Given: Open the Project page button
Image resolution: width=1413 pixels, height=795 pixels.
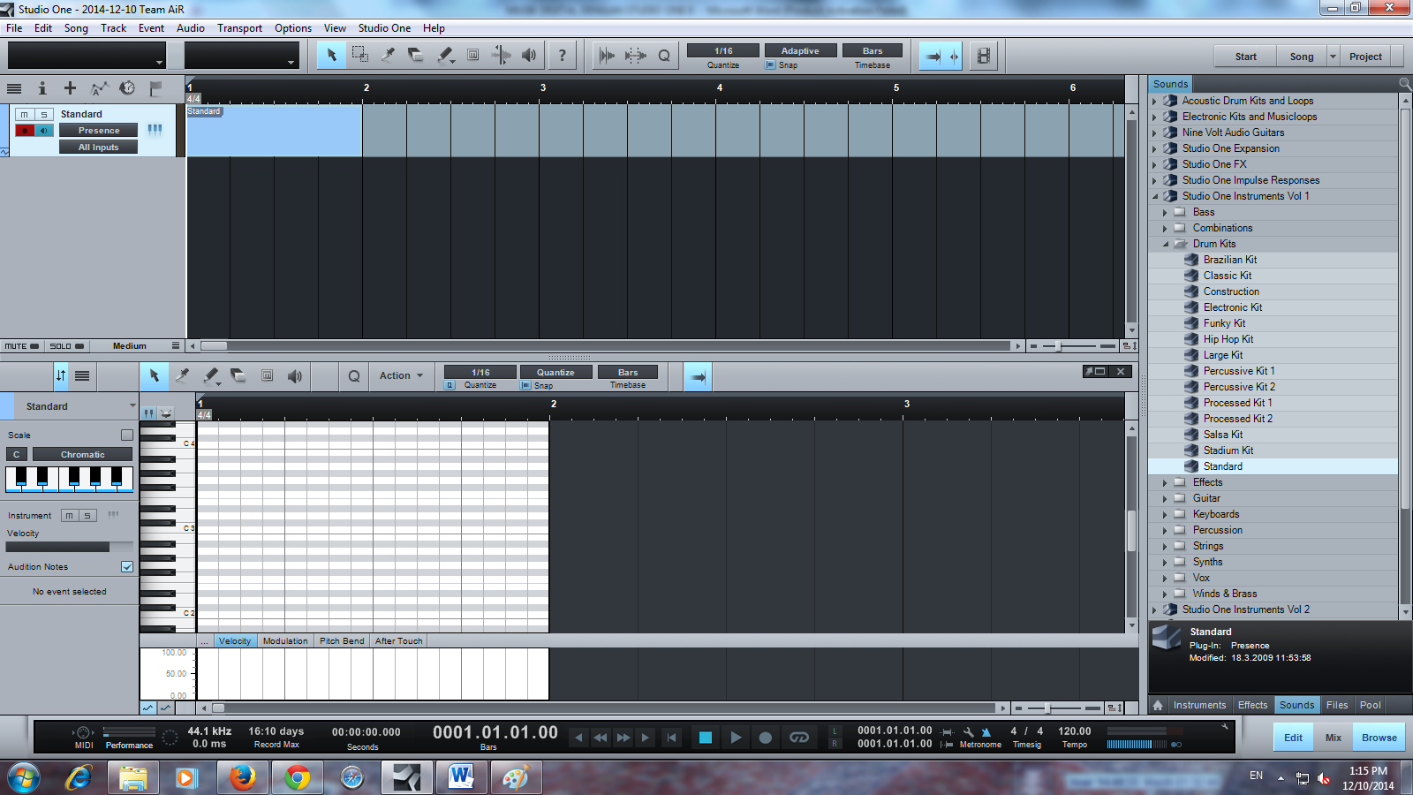Looking at the screenshot, I should (1365, 56).
